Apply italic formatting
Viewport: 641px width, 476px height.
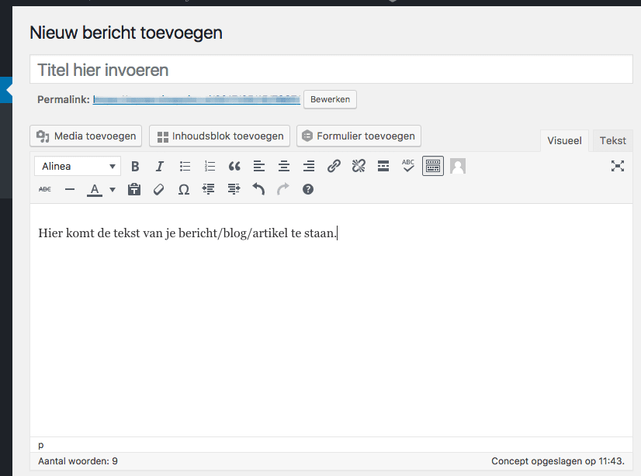(160, 166)
